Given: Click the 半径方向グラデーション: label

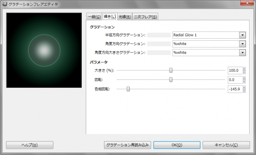Looking at the screenshot, I should point(125,35).
